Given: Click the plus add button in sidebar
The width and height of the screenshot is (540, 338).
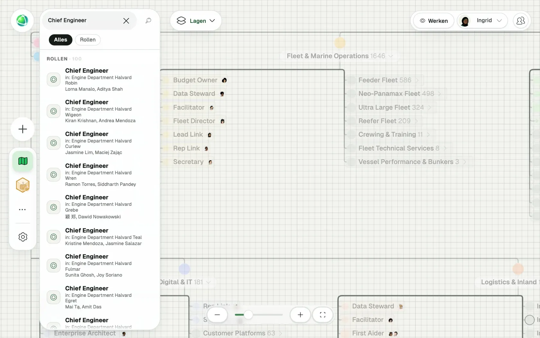Looking at the screenshot, I should (22, 129).
